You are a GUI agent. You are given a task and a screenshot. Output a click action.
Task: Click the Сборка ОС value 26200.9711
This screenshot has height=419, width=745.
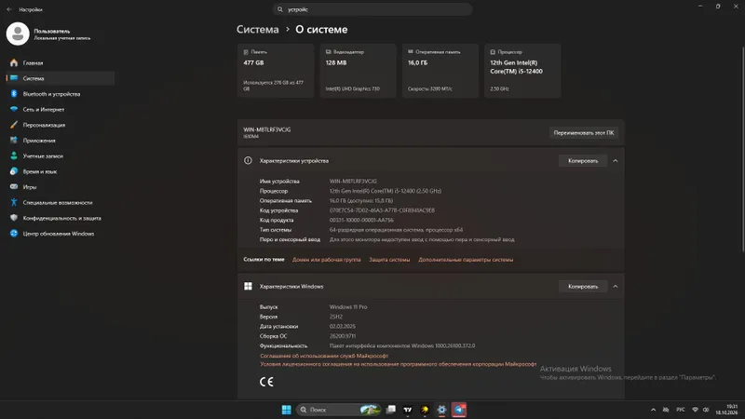pos(343,336)
